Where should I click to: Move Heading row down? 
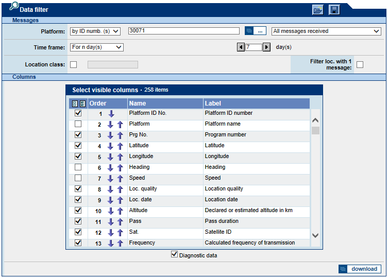110,168
